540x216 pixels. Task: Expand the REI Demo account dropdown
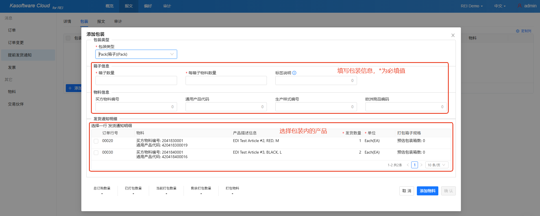pos(472,6)
